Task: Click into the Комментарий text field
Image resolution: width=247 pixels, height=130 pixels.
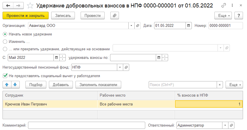Action: click(86, 125)
